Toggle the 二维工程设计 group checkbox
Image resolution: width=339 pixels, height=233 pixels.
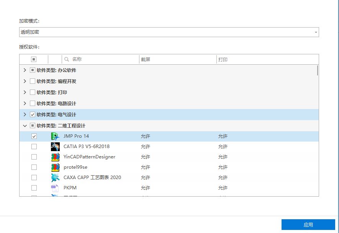(x=33, y=125)
